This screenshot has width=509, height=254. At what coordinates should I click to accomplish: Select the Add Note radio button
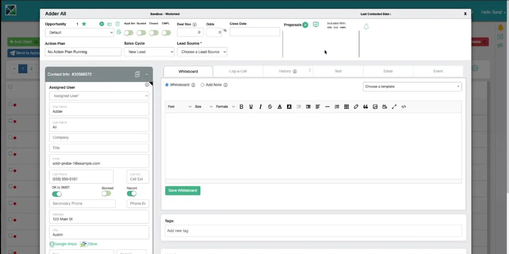click(x=203, y=85)
